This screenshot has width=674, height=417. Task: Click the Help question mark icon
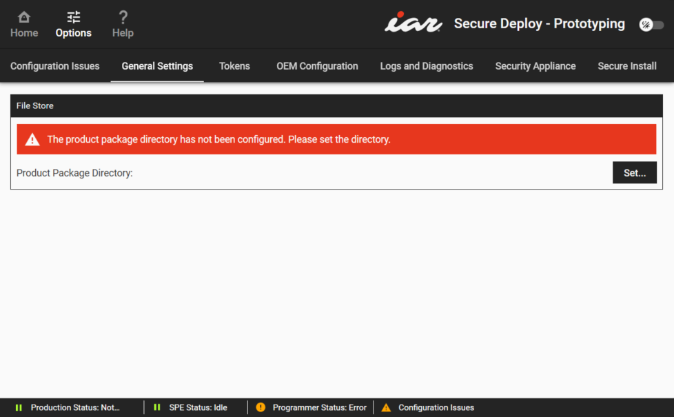tap(123, 15)
